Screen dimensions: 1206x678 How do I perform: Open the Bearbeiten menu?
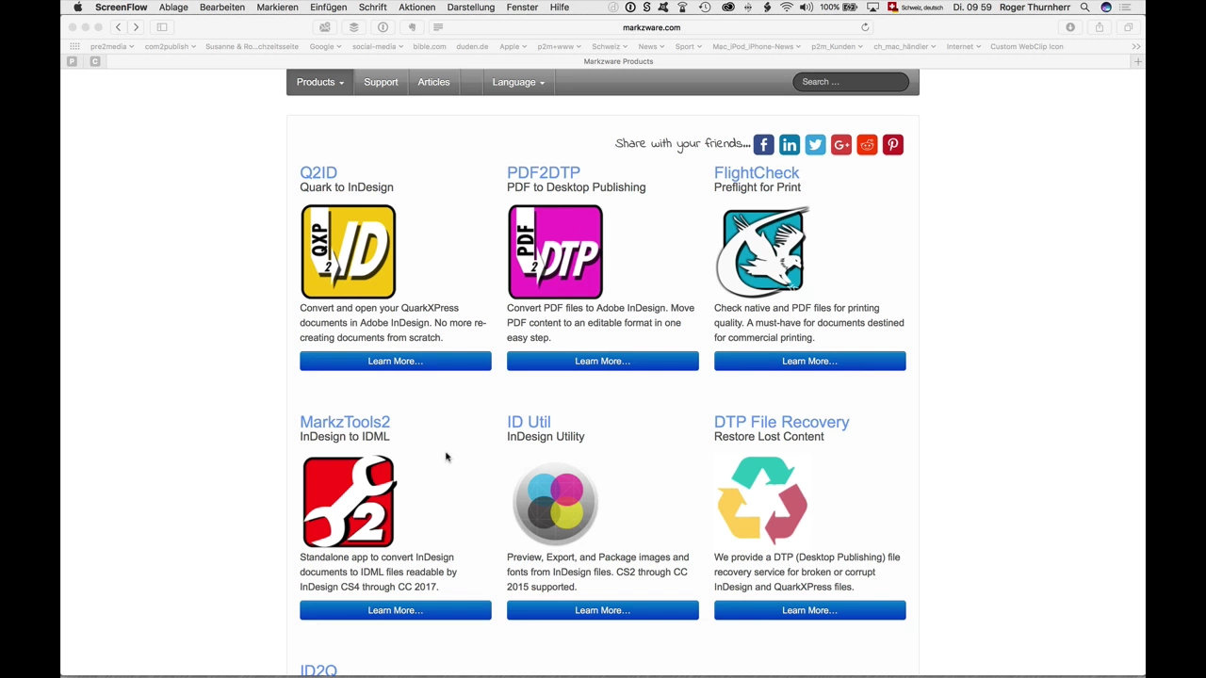[x=222, y=7]
